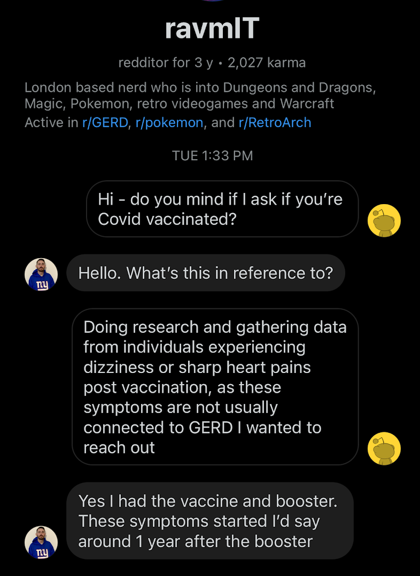
Task: Tap the TUE 1:33 PM timestamp
Action: click(x=212, y=155)
